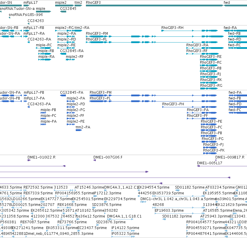
Task: Select transcript RhoGEF3-RG
Action: [x=209, y=88]
